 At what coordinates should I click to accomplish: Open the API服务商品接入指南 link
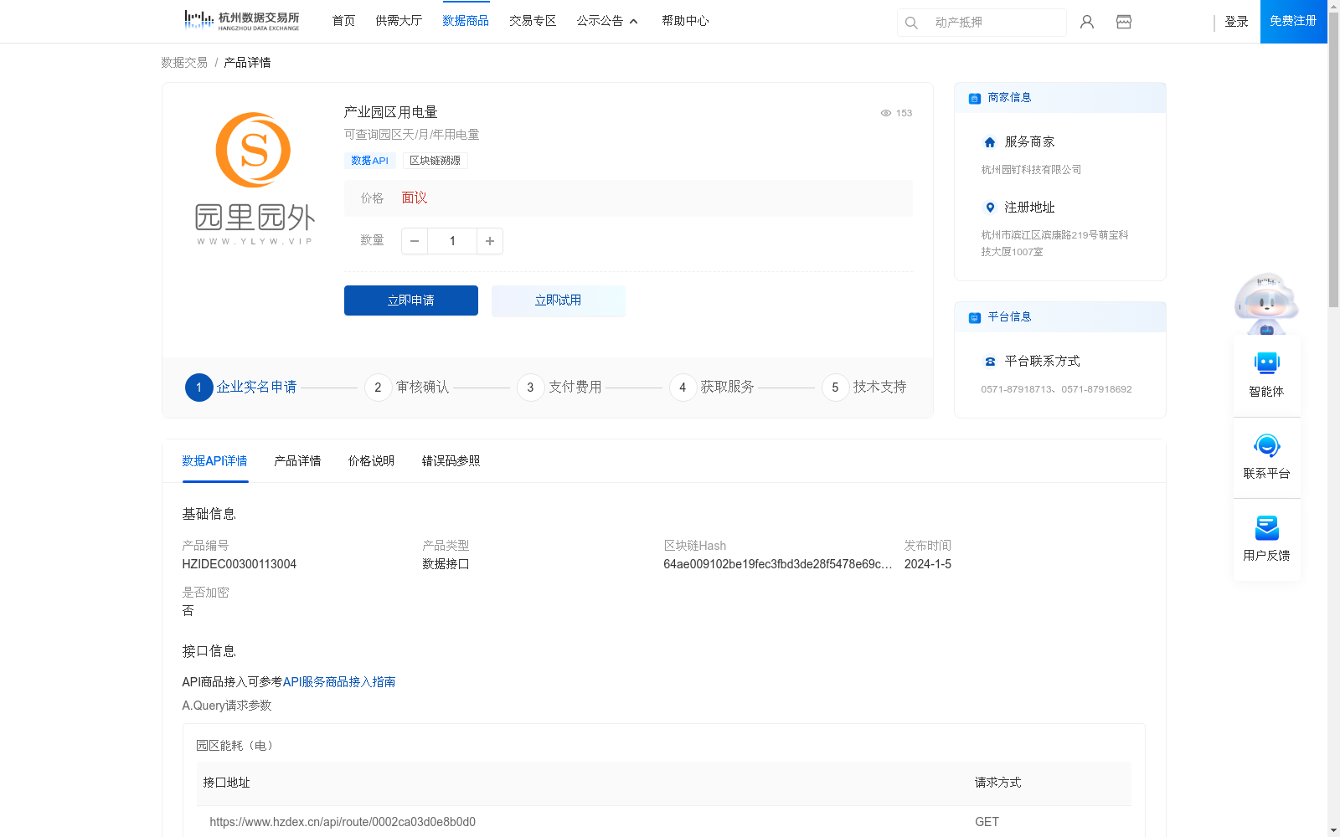[339, 682]
